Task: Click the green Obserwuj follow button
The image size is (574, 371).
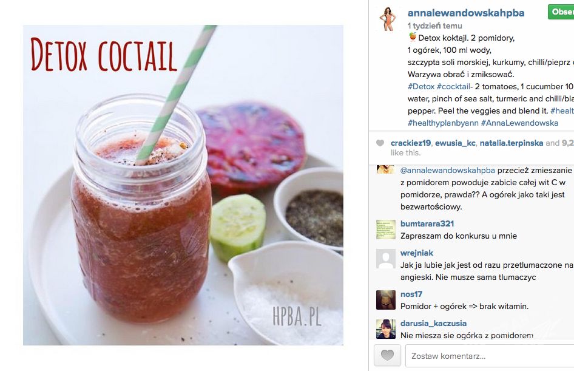Action: (x=561, y=12)
